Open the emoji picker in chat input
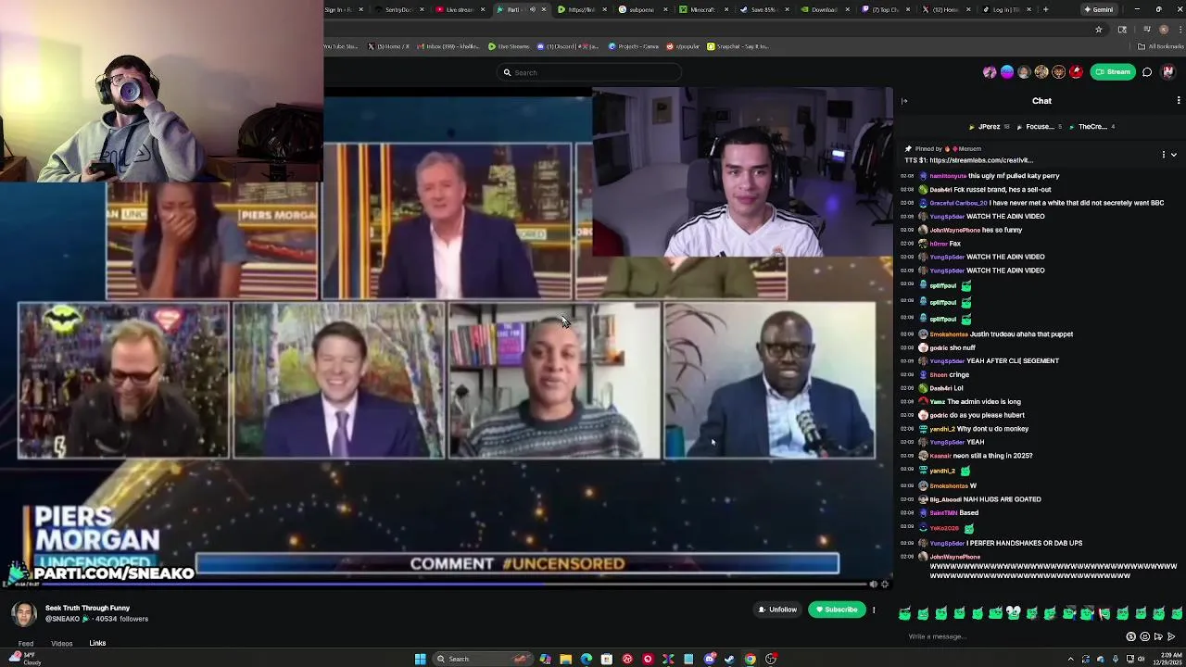Viewport: 1186px width, 667px height. [1145, 636]
